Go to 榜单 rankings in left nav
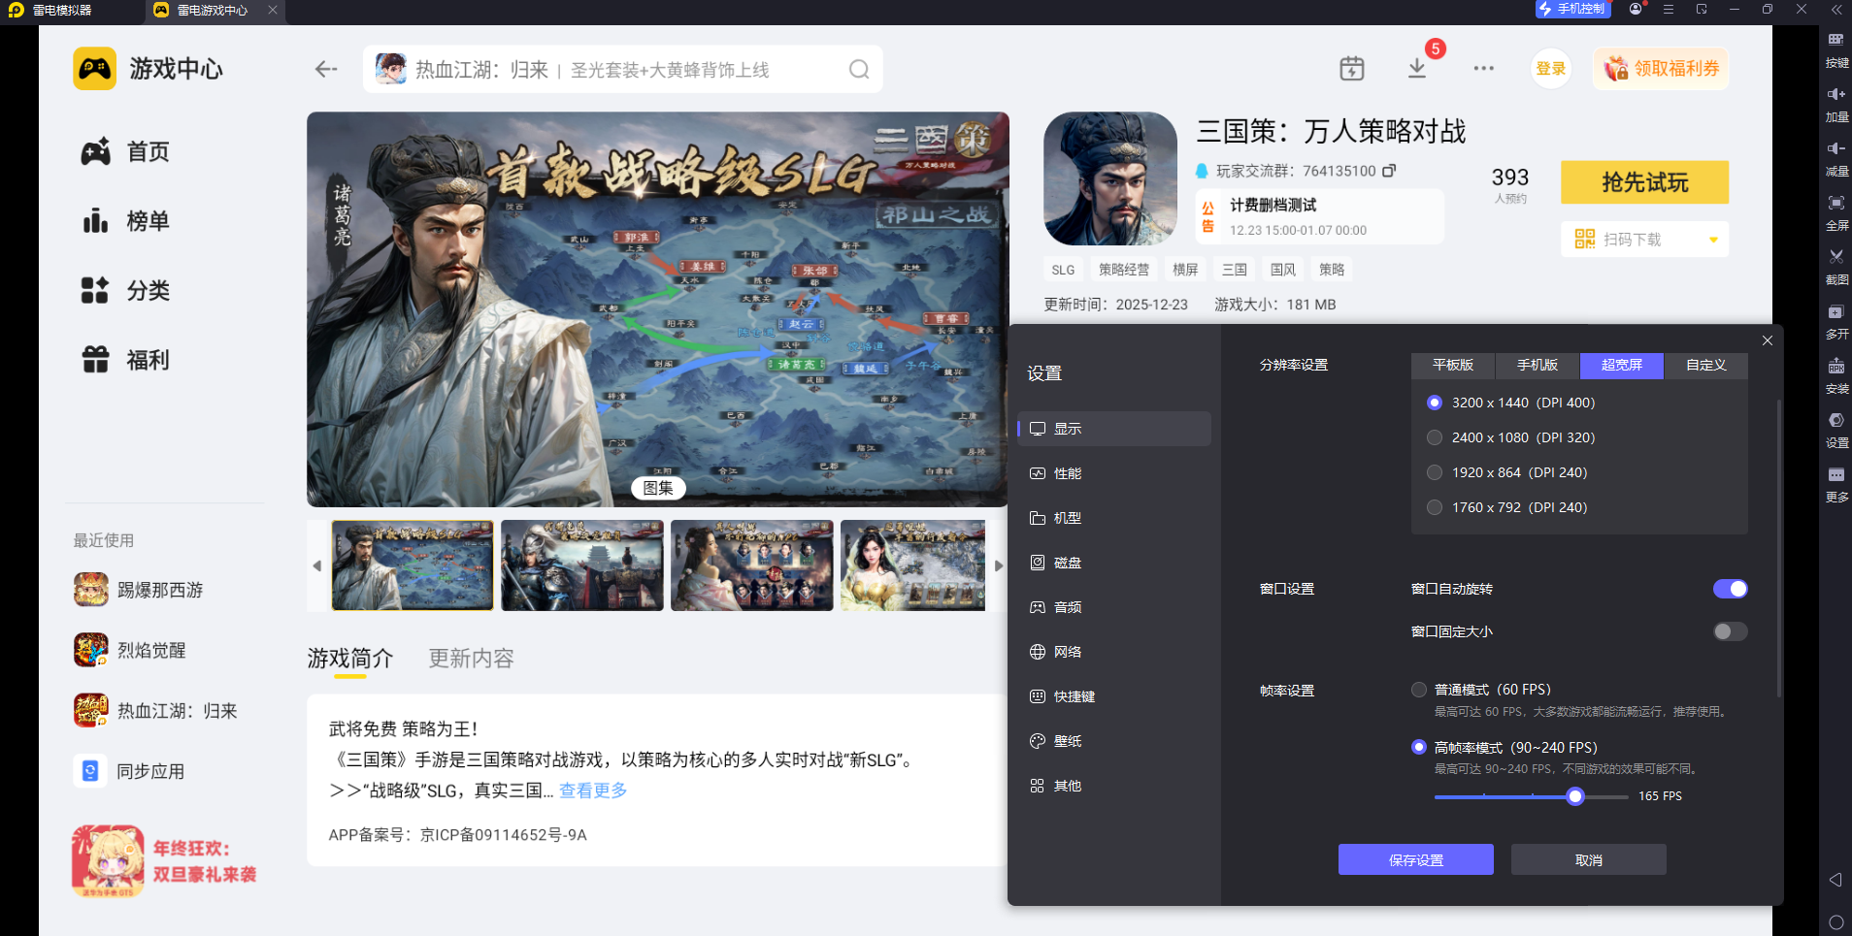Image resolution: width=1852 pixels, height=936 pixels. [126, 221]
